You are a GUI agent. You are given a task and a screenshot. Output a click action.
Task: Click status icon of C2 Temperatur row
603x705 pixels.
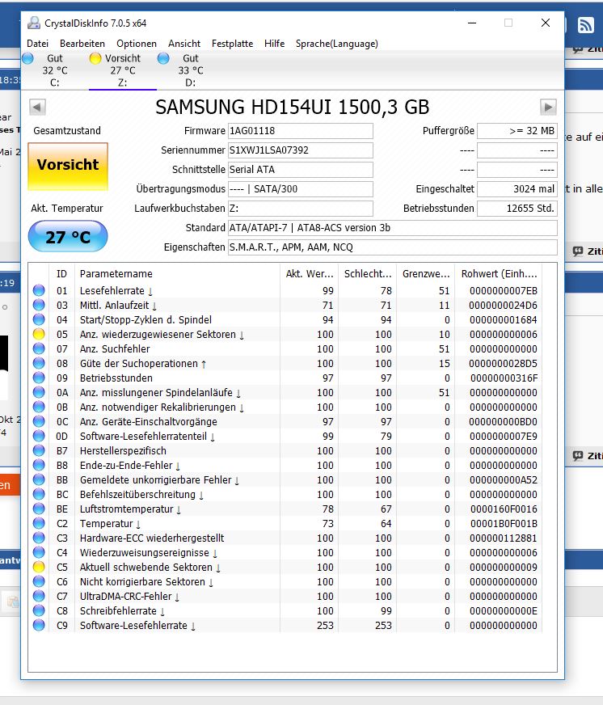(x=39, y=523)
